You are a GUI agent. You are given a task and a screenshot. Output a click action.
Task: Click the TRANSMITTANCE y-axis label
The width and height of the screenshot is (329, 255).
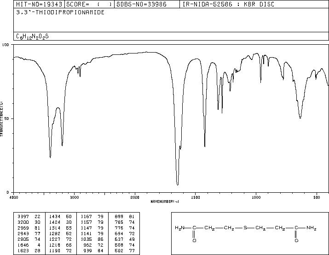tap(1, 119)
